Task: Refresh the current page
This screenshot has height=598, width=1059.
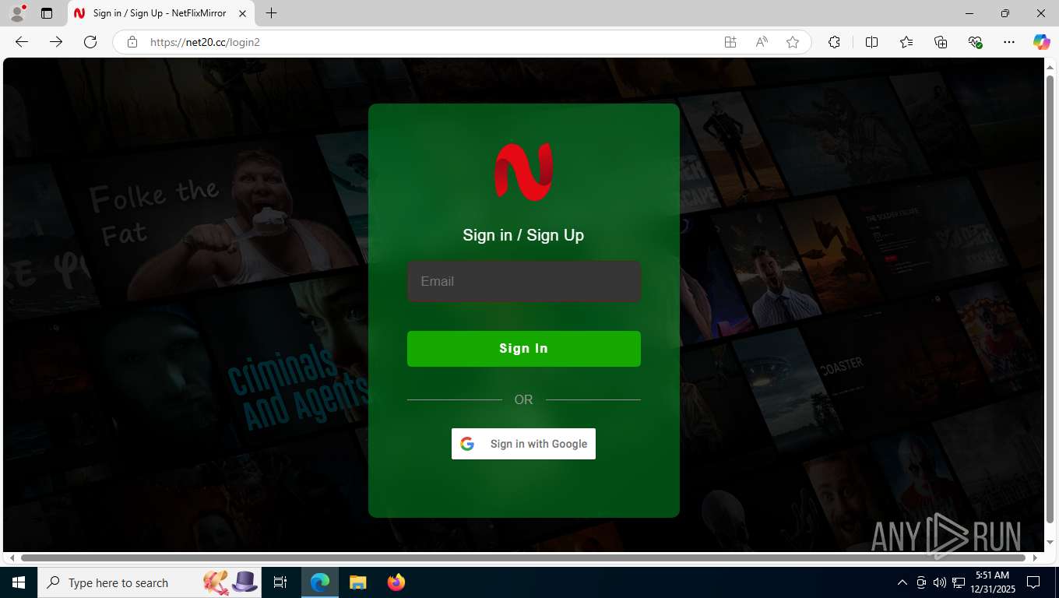Action: (x=90, y=42)
